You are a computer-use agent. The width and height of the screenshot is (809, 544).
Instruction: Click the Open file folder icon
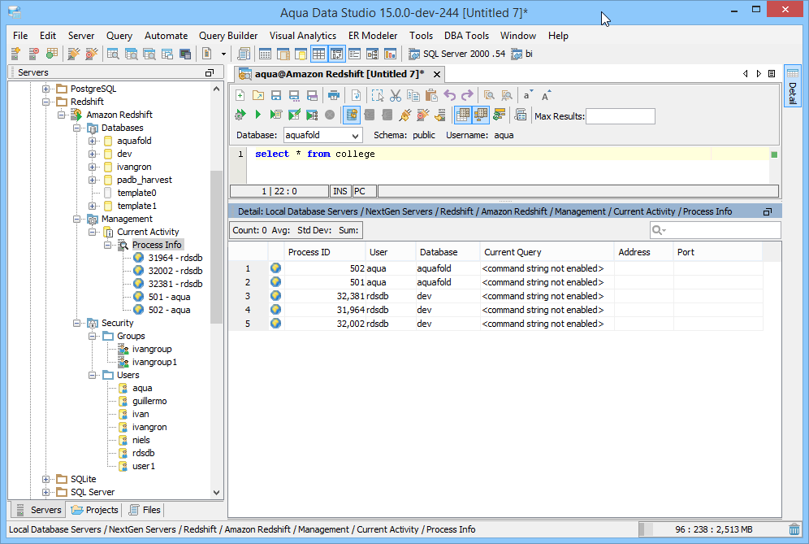pyautogui.click(x=258, y=95)
